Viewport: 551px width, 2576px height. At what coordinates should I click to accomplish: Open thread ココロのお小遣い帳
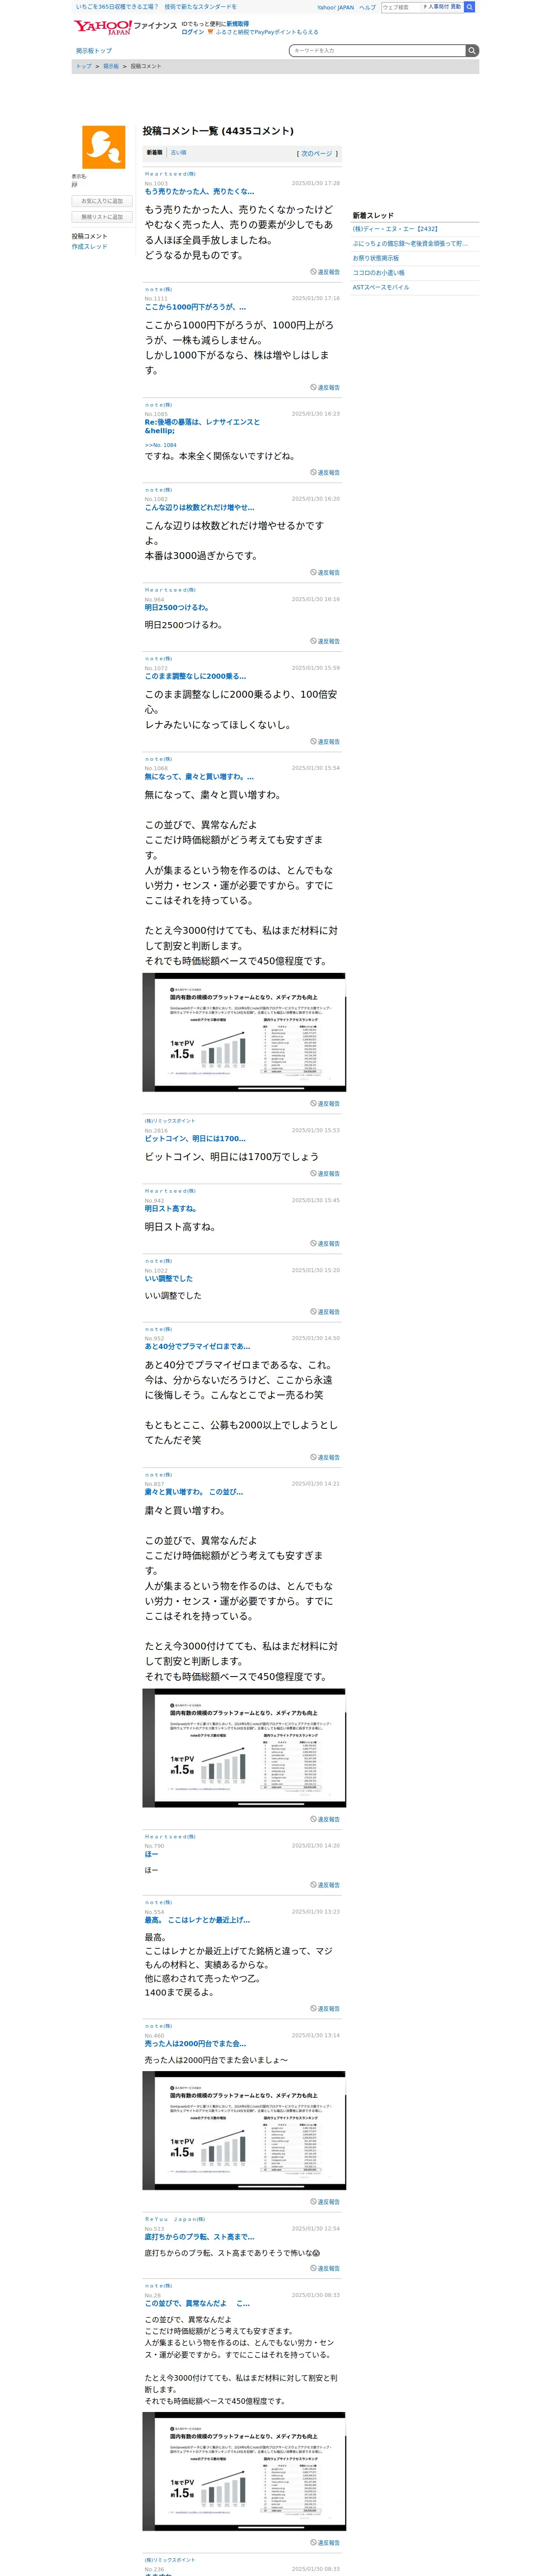[x=378, y=273]
